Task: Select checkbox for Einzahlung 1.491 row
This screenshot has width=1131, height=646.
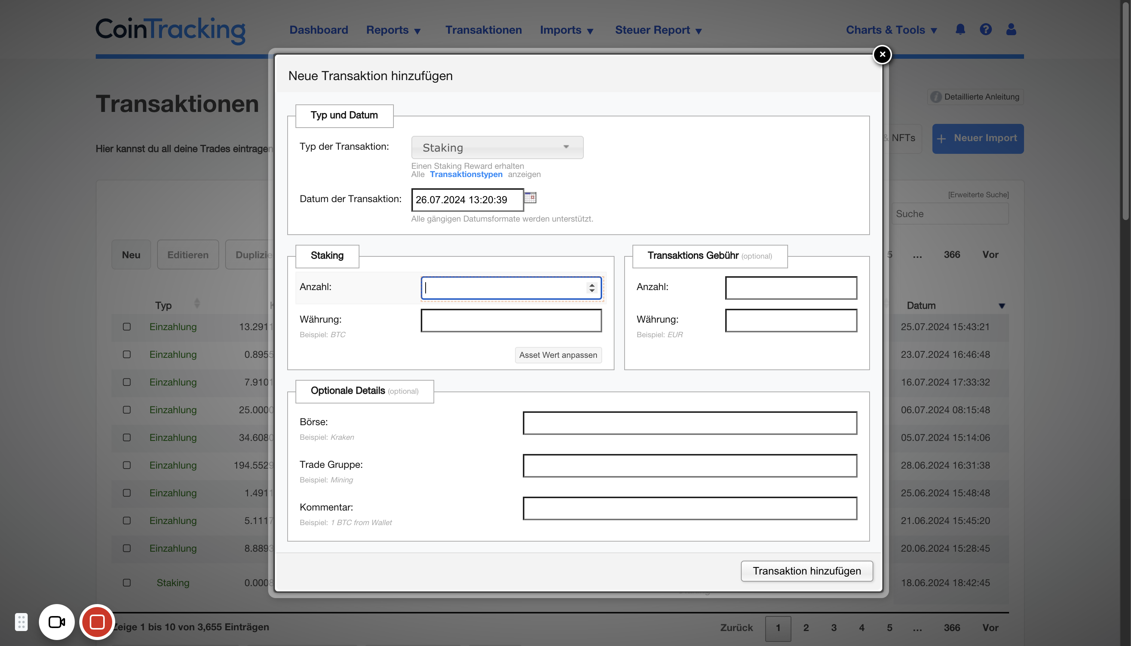Action: 127,493
